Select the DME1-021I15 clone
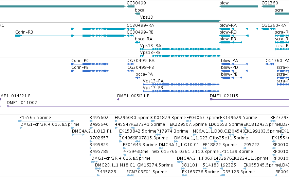The width and height of the screenshot is (289, 177). [x=249, y=99]
